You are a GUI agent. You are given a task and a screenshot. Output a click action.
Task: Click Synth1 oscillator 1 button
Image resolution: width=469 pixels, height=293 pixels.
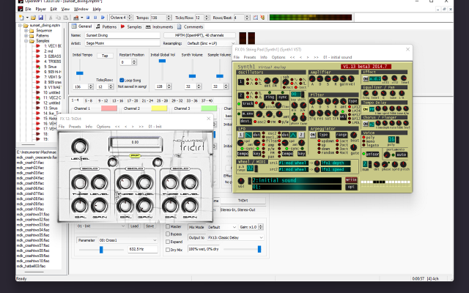(x=241, y=81)
